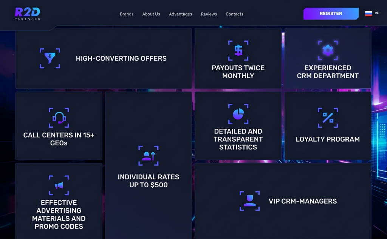The width and height of the screenshot is (387, 239).
Task: Click the pie chart icon for Statistics
Action: 238,114
